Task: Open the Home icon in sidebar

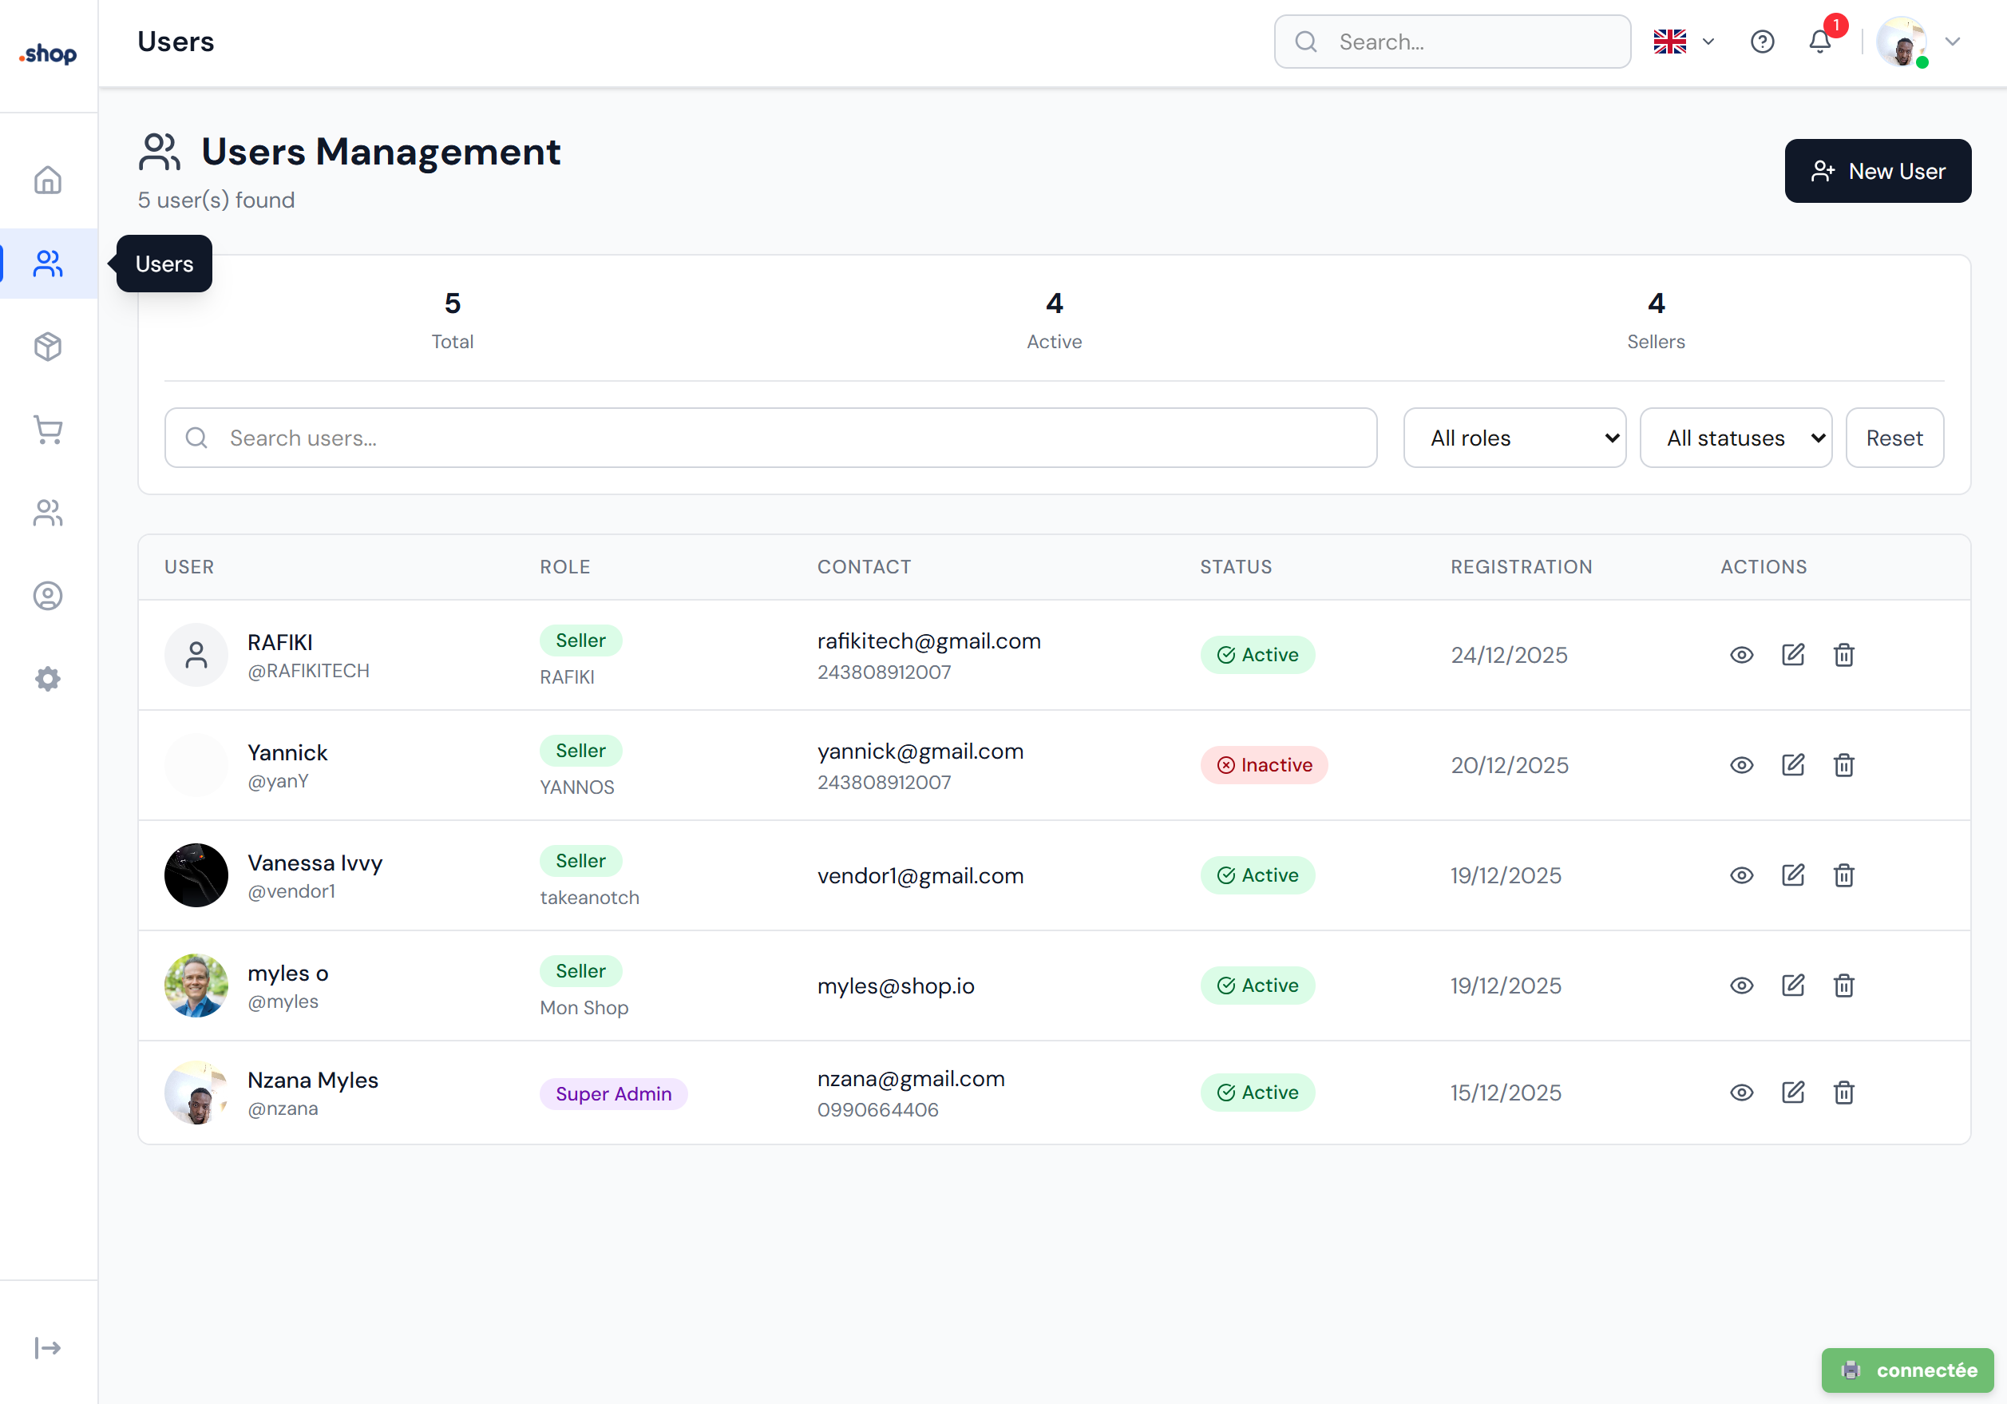Action: click(47, 180)
